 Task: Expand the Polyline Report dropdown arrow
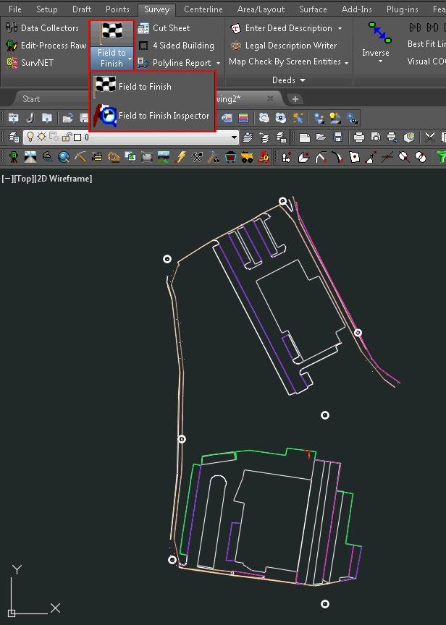218,64
